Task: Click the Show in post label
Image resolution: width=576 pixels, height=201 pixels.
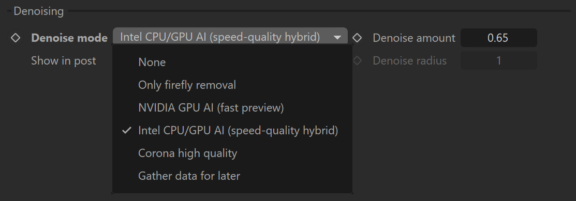Action: click(x=64, y=60)
